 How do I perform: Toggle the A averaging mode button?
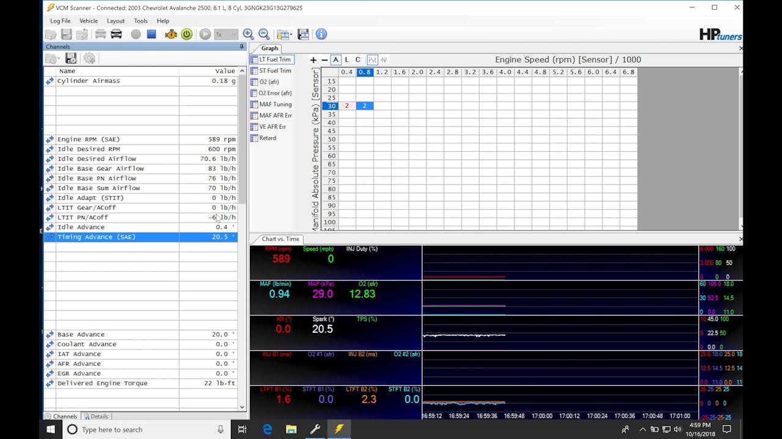coord(335,59)
